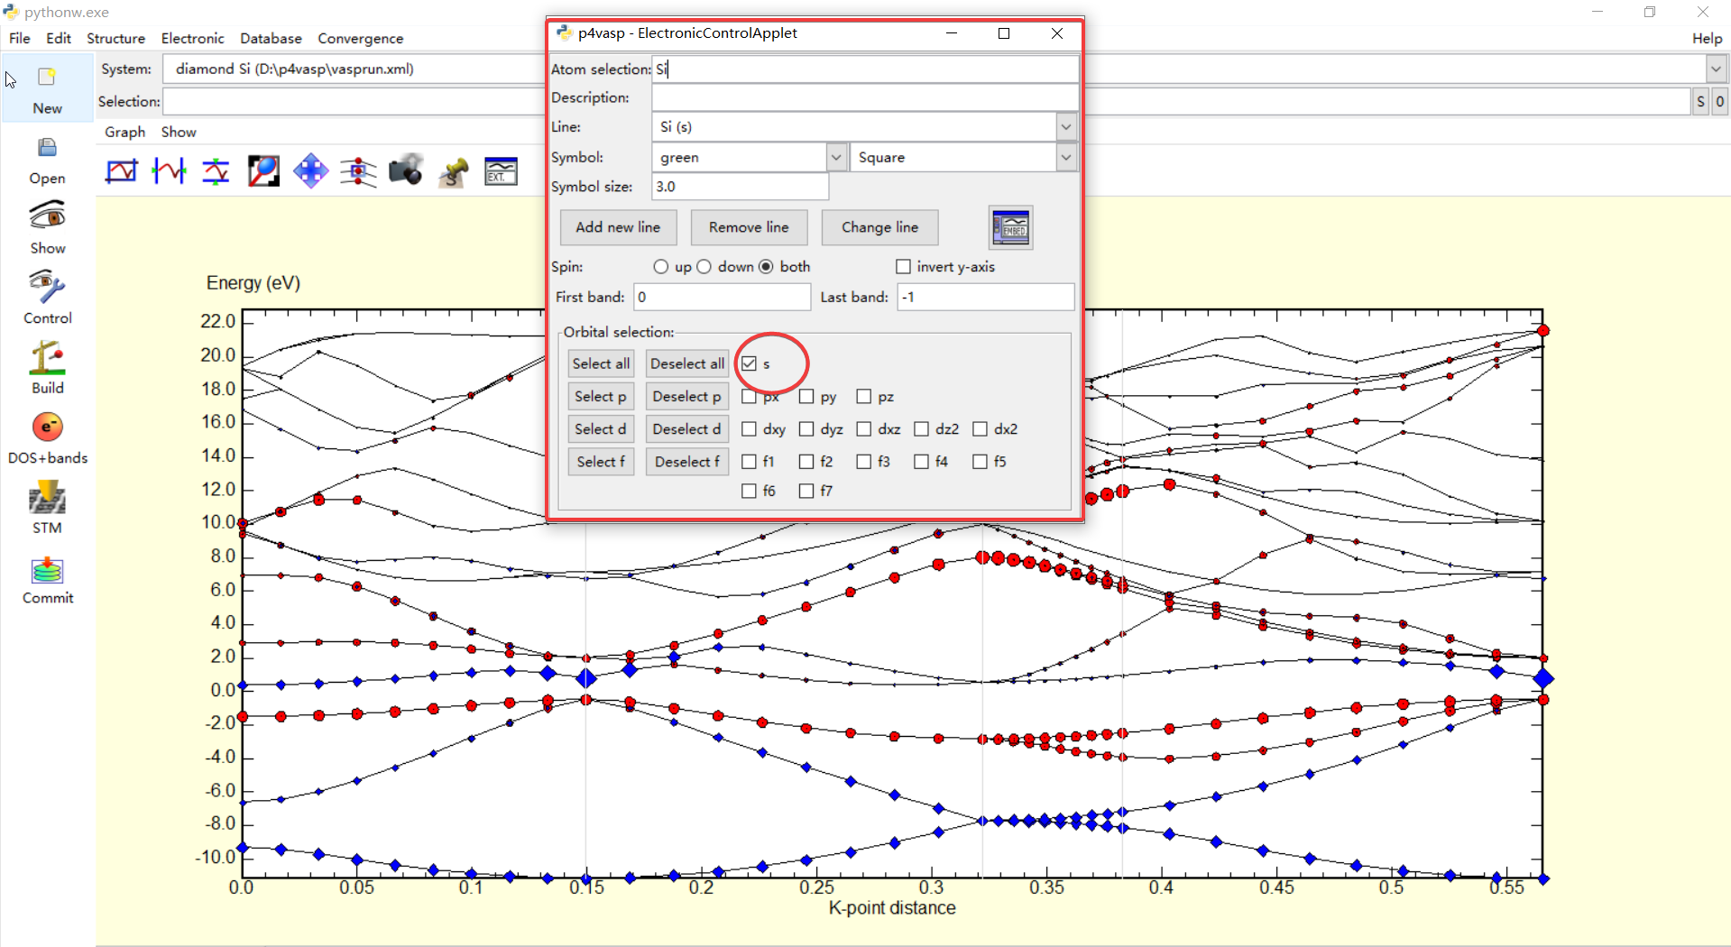Screen dimensions: 1731x947
Task: Click the Commit sidebar icon
Action: click(47, 570)
